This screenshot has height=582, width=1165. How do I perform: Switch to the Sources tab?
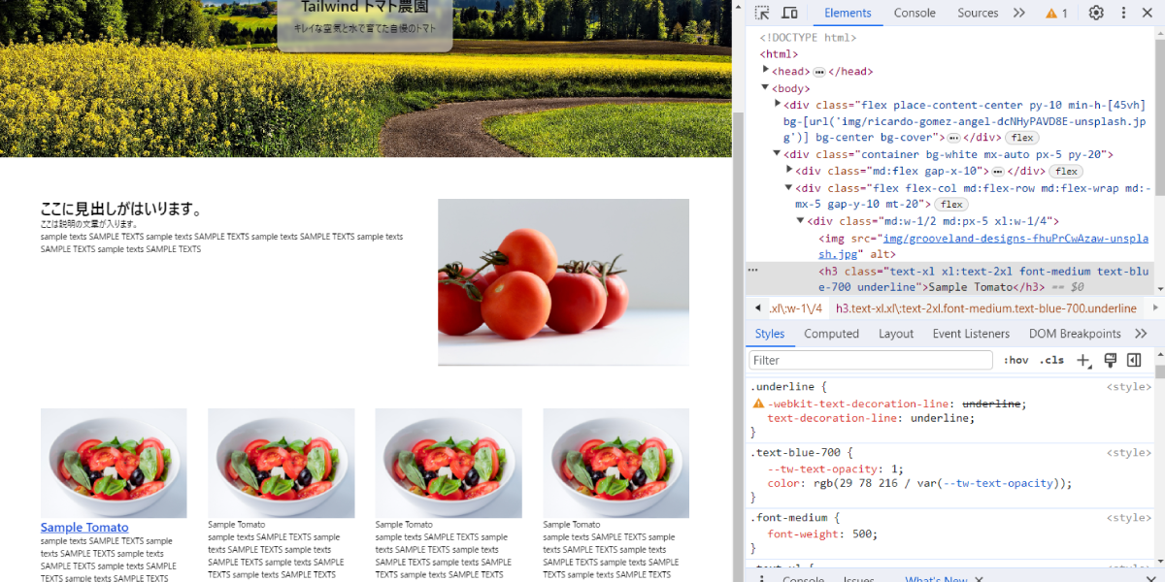pos(978,13)
